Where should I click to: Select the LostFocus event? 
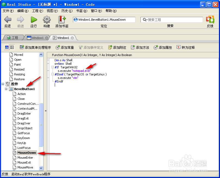(24, 148)
